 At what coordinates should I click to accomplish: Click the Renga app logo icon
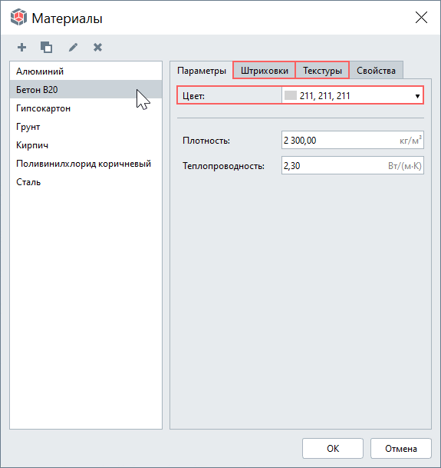(18, 18)
